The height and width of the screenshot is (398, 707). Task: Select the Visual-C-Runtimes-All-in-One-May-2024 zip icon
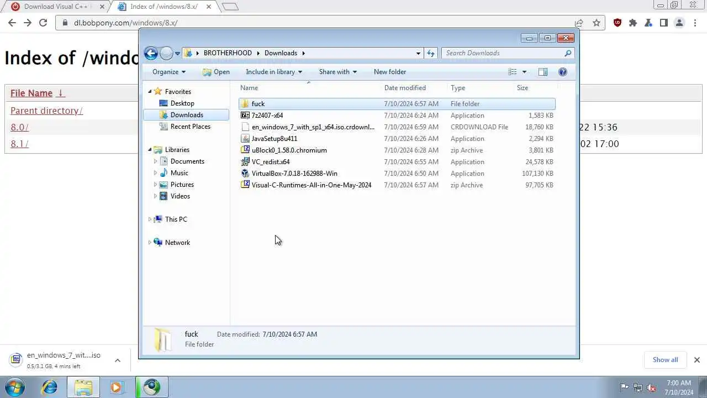tap(245, 185)
